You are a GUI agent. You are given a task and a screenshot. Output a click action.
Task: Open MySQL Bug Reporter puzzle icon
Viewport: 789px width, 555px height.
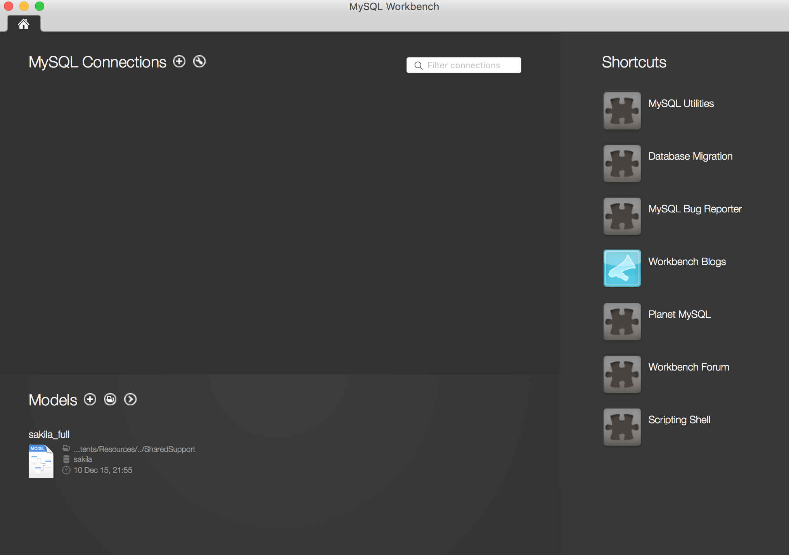coord(622,216)
